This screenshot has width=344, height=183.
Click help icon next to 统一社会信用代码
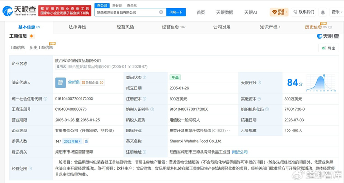click(45, 99)
